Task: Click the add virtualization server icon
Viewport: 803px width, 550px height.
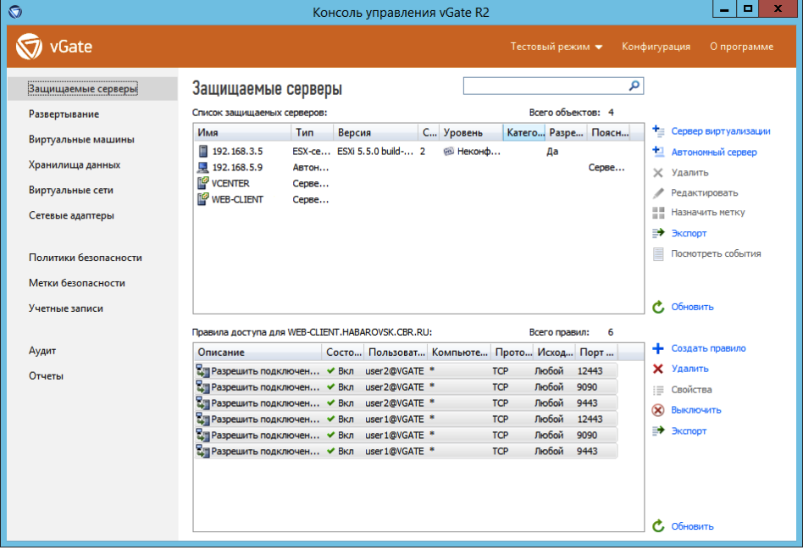Action: pos(658,131)
